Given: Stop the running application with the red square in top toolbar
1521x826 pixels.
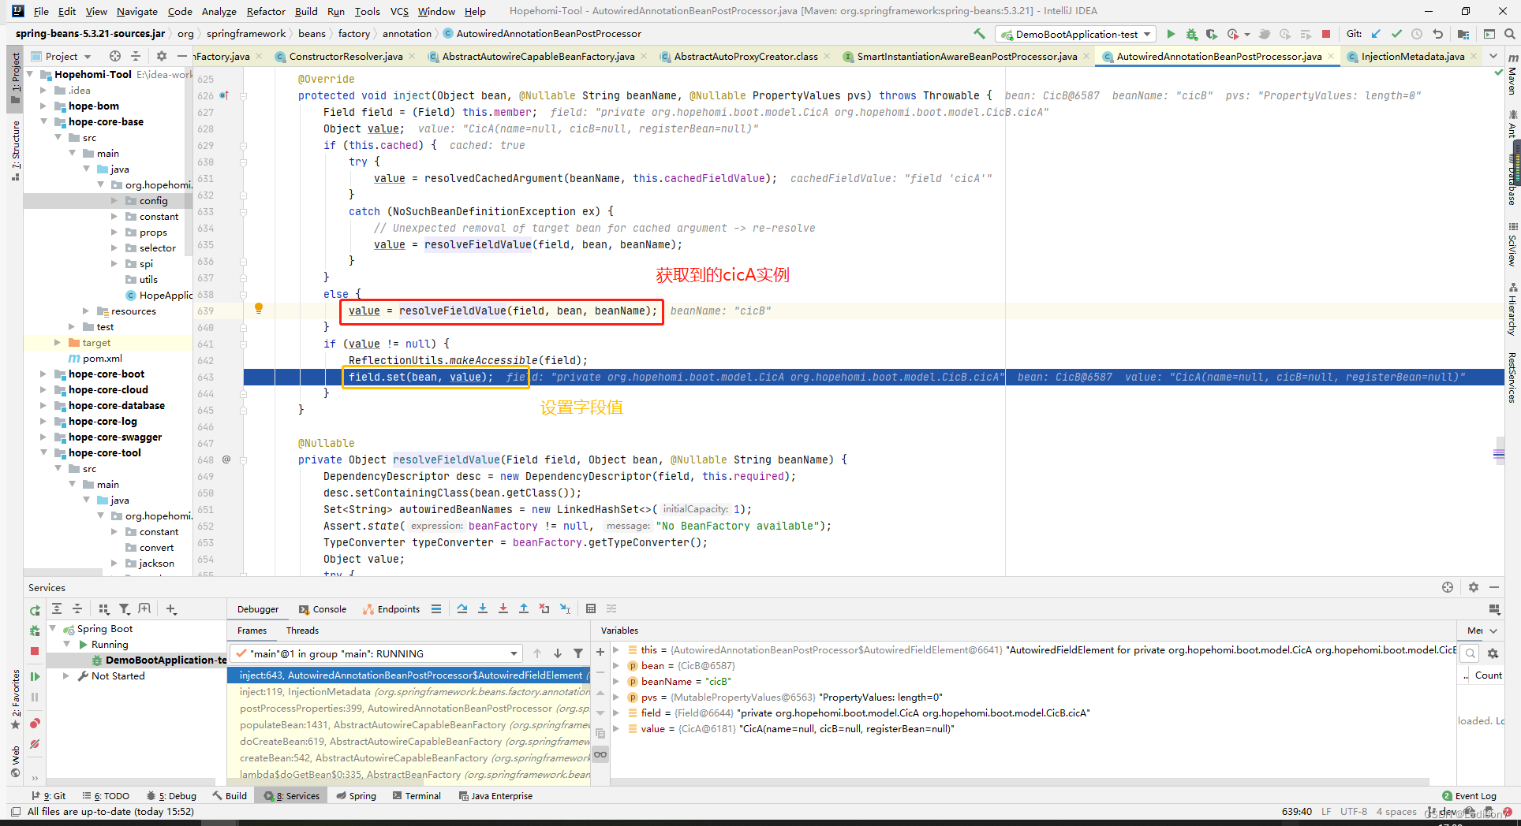Looking at the screenshot, I should pos(1326,34).
